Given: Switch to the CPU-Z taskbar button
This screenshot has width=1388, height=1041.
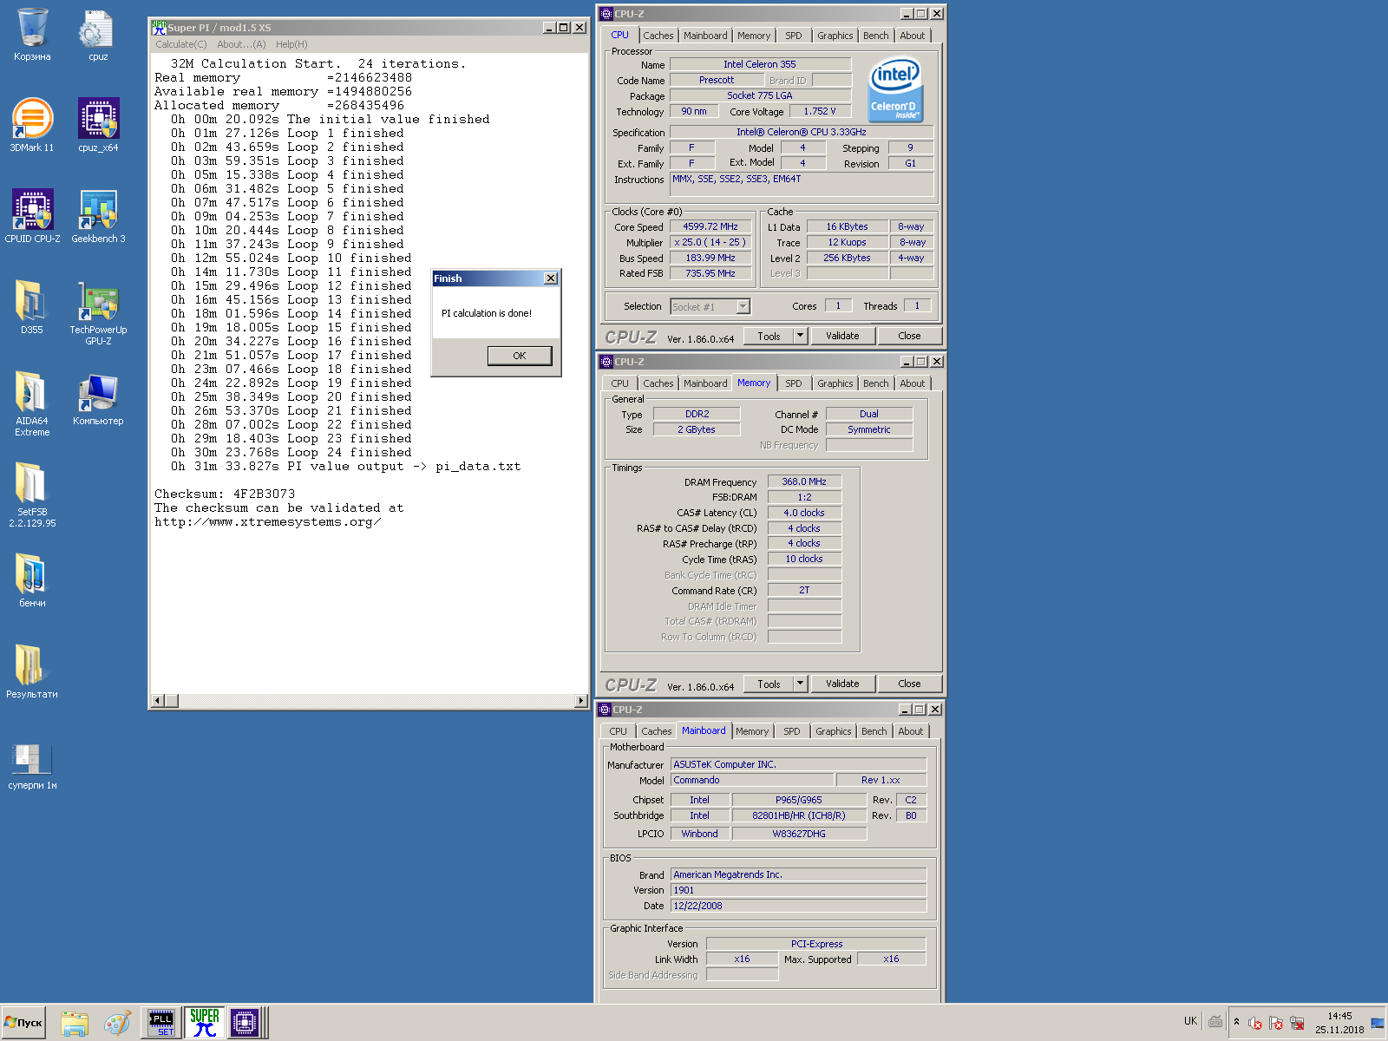Looking at the screenshot, I should pyautogui.click(x=245, y=1023).
